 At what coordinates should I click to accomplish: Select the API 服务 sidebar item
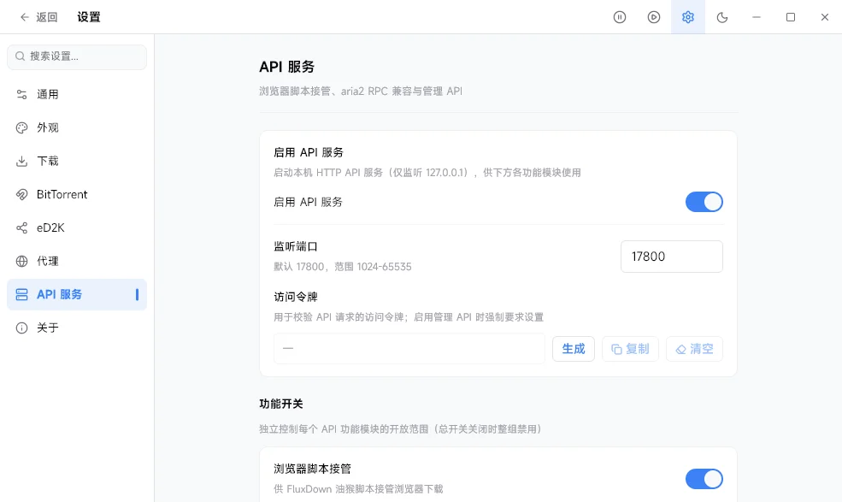point(77,294)
